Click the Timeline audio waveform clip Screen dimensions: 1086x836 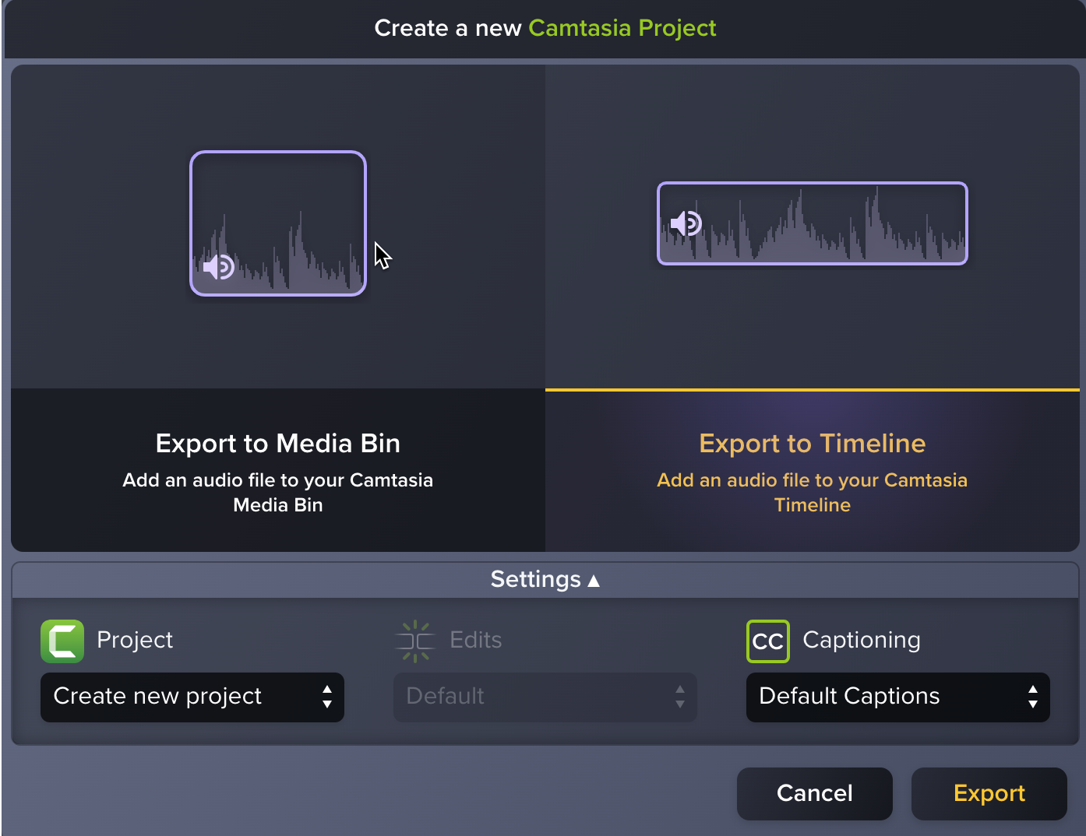point(813,223)
